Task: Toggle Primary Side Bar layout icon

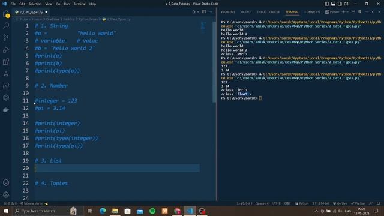Action: point(326,4)
